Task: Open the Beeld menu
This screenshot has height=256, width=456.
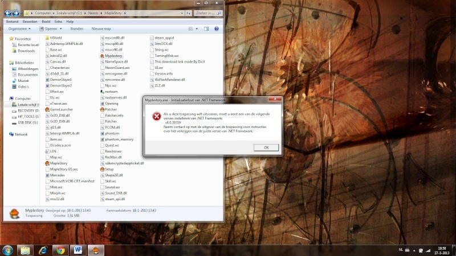Action: point(46,22)
